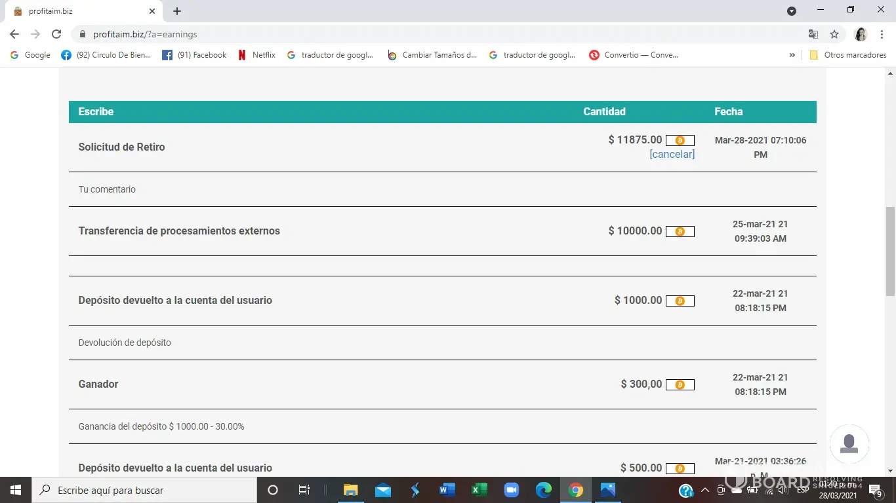Click the amount '$ 300,00'

click(x=641, y=384)
